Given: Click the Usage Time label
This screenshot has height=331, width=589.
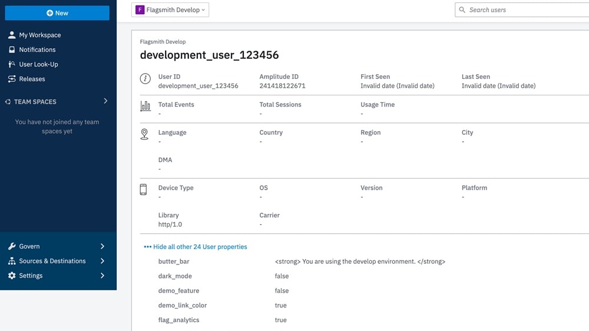Looking at the screenshot, I should (x=378, y=104).
